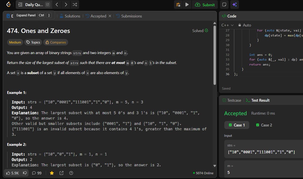303x179 pixels.
Task: Click the 5074 Online indicator
Action: coord(203,173)
